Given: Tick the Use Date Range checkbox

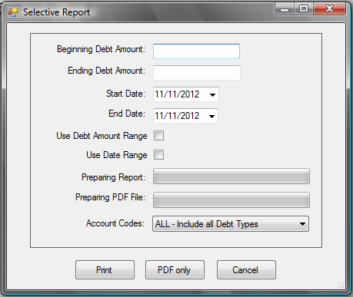Looking at the screenshot, I should tap(158, 155).
